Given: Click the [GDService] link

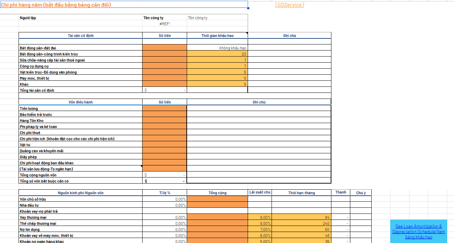Looking at the screenshot, I should 289,5.
